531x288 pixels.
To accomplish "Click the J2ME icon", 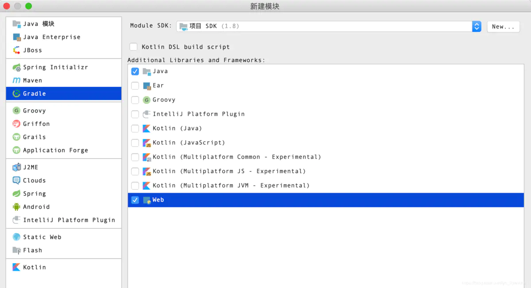I will point(16,167).
